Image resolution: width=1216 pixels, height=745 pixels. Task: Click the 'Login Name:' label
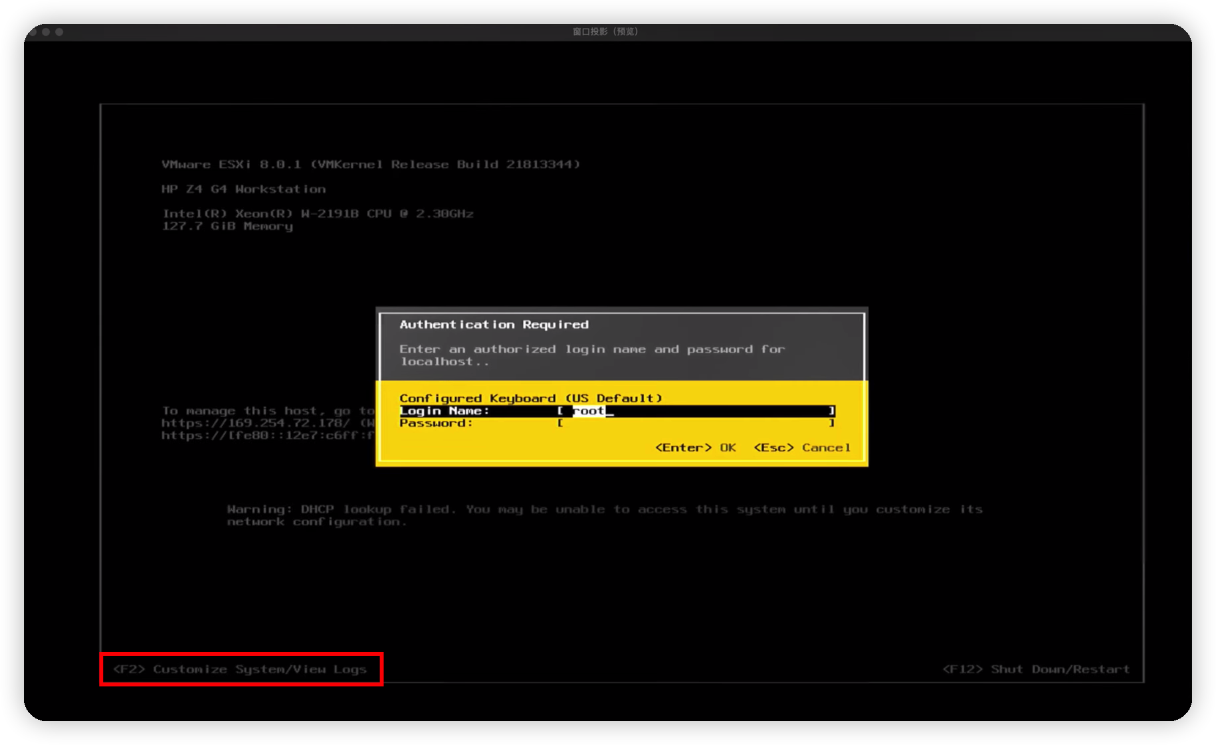click(x=445, y=411)
